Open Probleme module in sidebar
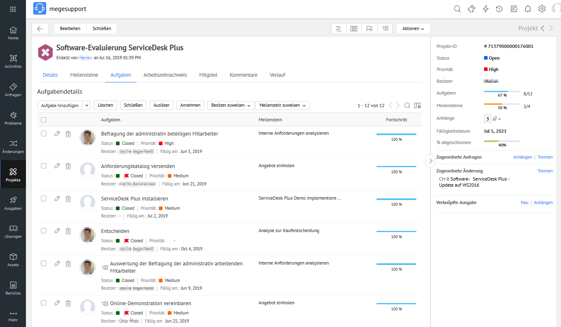Image resolution: width=561 pixels, height=327 pixels. pyautogui.click(x=13, y=118)
